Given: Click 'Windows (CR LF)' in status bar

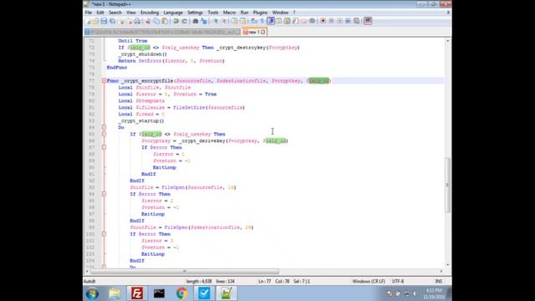Looking at the screenshot, I should click(369, 281).
